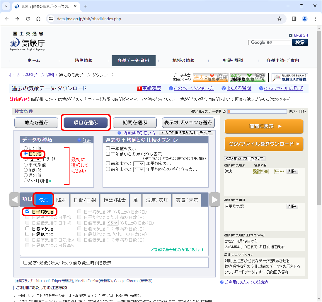Open the years dropdown for 年平均も表示
Viewport: 322px width, 302px height.
[x=139, y=164]
